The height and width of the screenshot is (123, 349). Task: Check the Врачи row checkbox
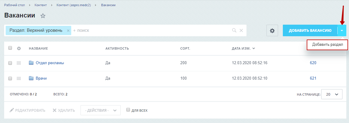click(x=10, y=78)
